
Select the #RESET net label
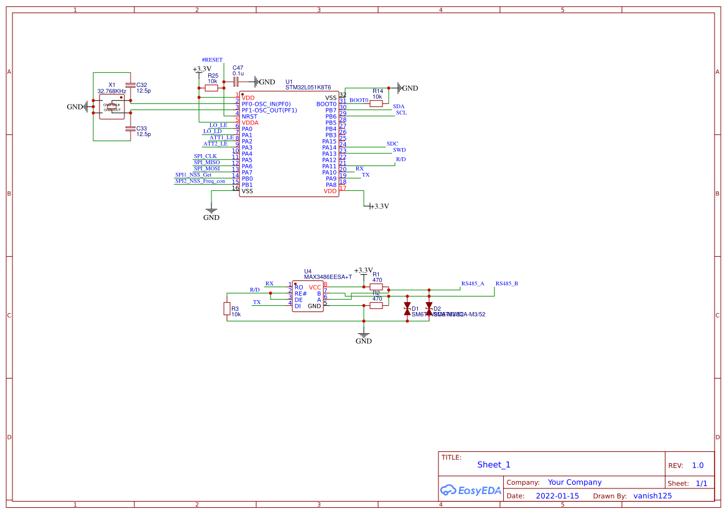pos(211,60)
